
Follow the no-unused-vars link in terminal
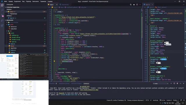pyautogui.click(x=85, y=86)
